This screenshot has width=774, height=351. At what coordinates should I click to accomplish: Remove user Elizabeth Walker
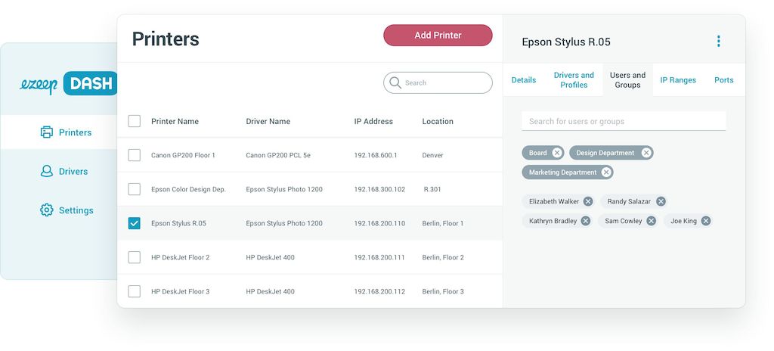pos(588,201)
